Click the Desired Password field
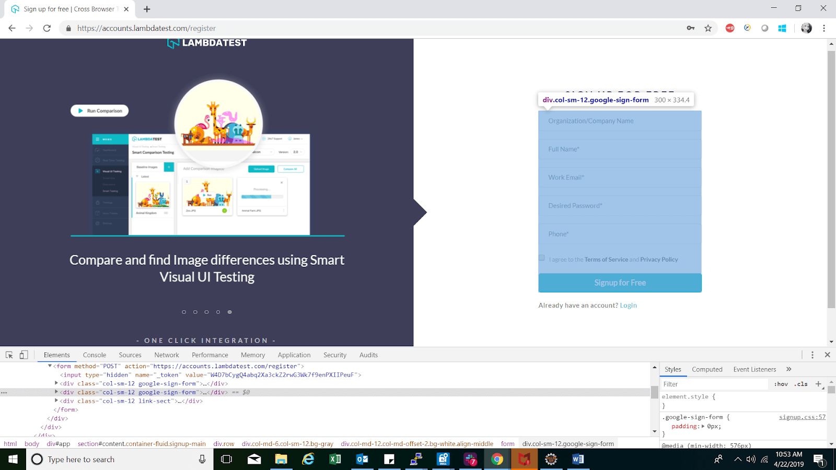This screenshot has width=836, height=470. (620, 206)
